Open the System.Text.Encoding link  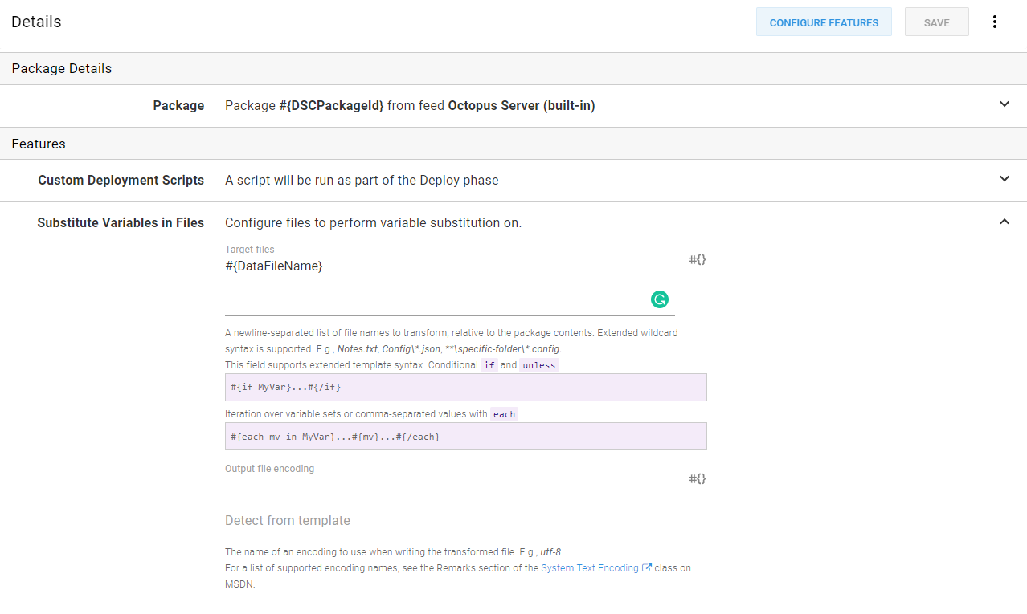(589, 568)
